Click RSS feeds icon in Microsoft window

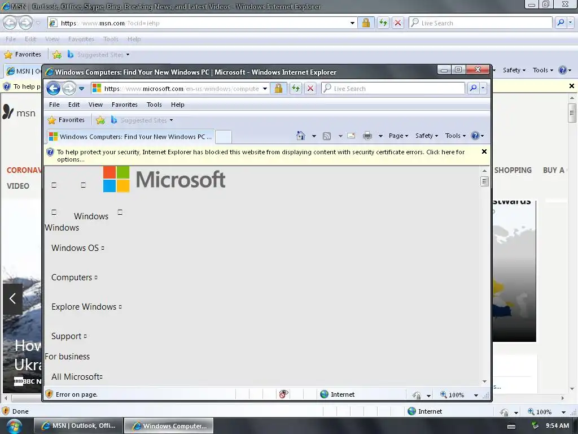327,136
